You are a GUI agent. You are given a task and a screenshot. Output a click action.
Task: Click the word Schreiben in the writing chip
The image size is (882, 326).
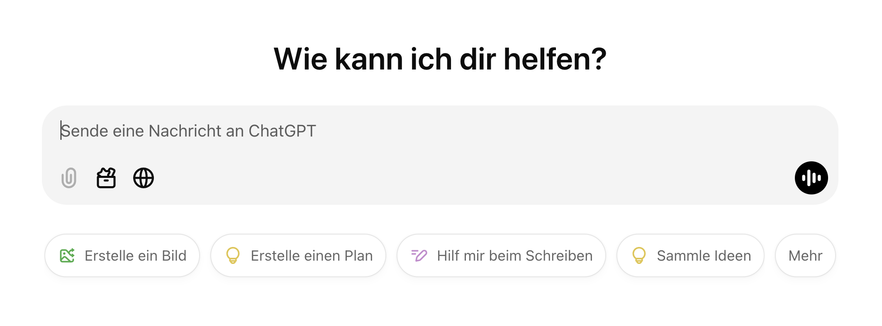559,256
